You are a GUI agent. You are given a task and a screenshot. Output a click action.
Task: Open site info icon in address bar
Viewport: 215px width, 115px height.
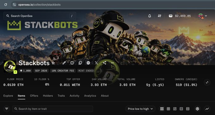tap(14, 5)
